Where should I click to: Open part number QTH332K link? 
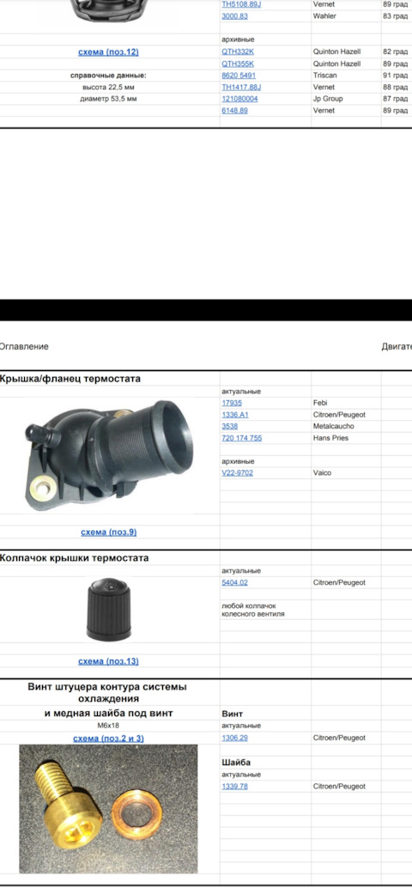coord(238,52)
